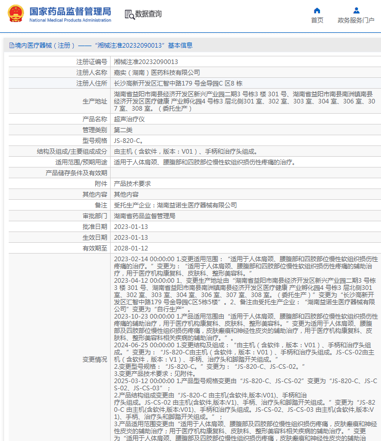
Task: Click the 型号规格 label
Action: point(95,141)
